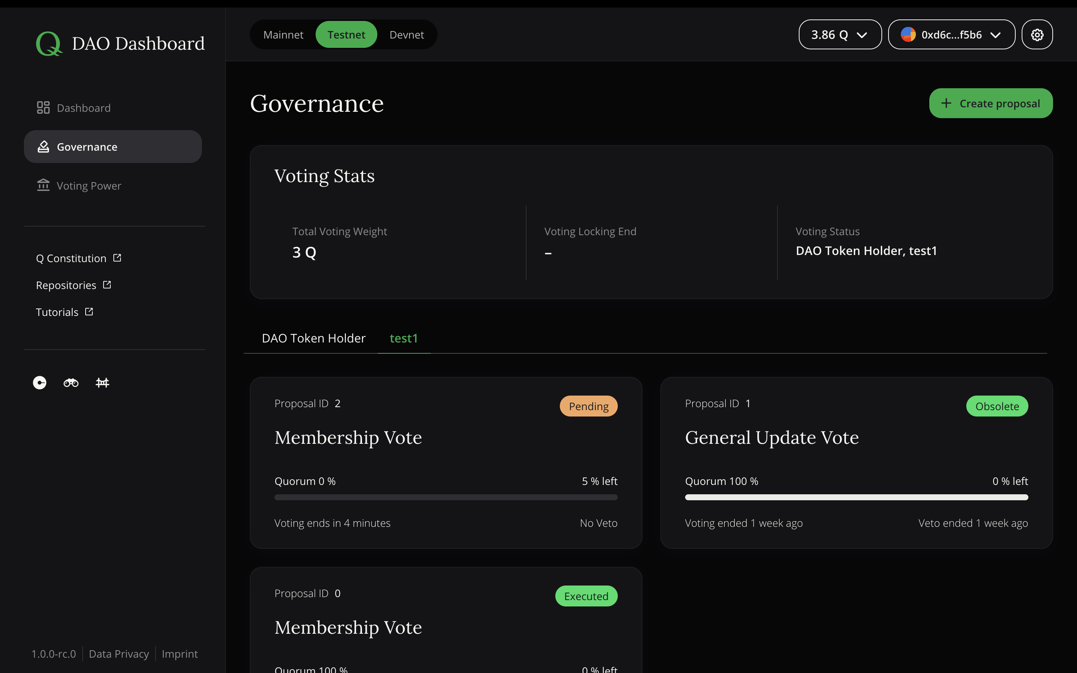Click the spectacles icon bottom left
1077x673 pixels.
pos(71,382)
